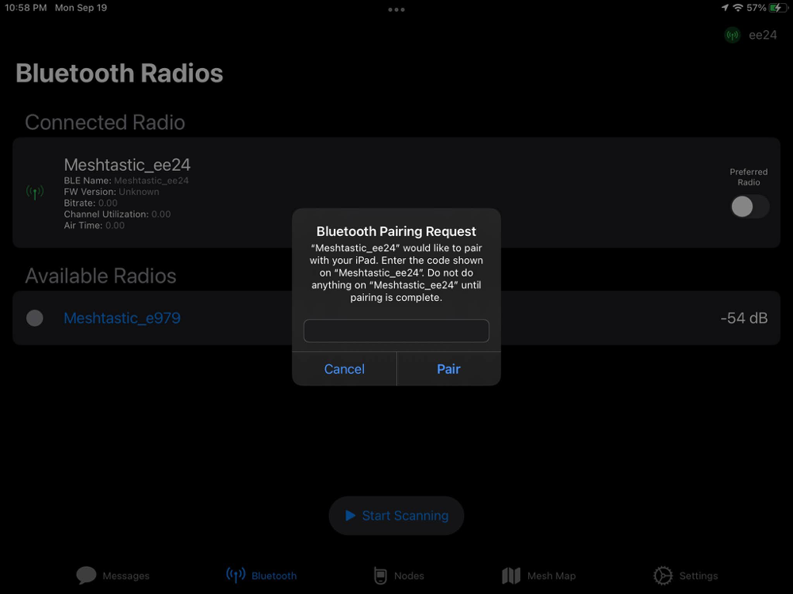Open the Messages tab

point(113,575)
